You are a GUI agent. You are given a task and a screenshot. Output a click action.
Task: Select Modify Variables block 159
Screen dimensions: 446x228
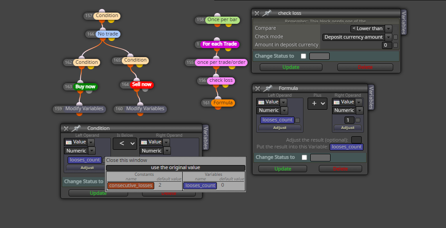coord(84,109)
